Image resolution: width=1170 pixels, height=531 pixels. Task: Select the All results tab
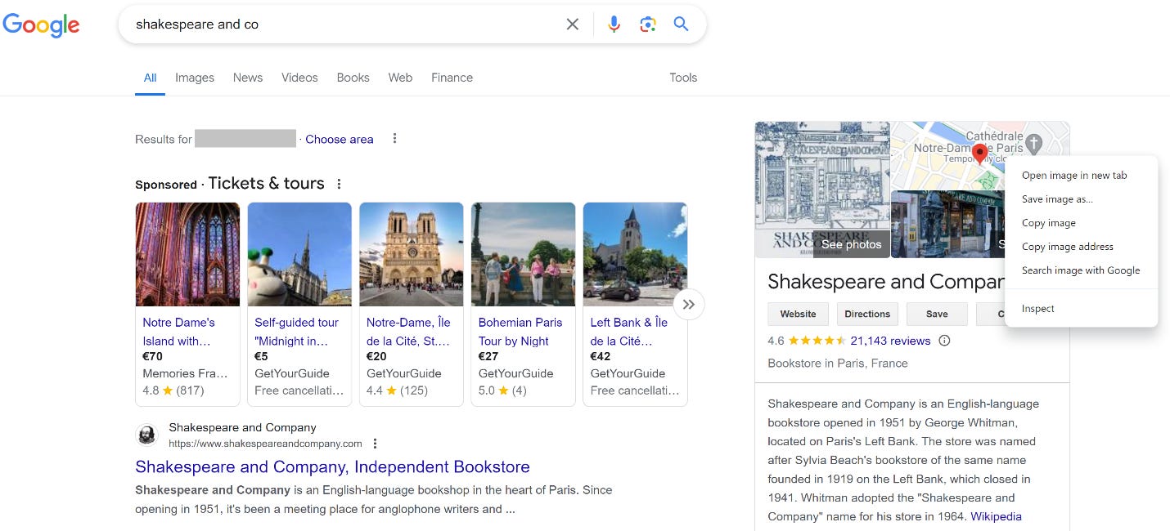pos(151,78)
